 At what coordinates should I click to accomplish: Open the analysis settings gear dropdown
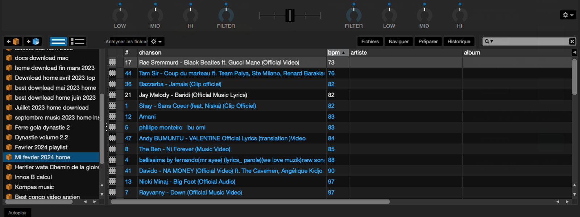156,42
